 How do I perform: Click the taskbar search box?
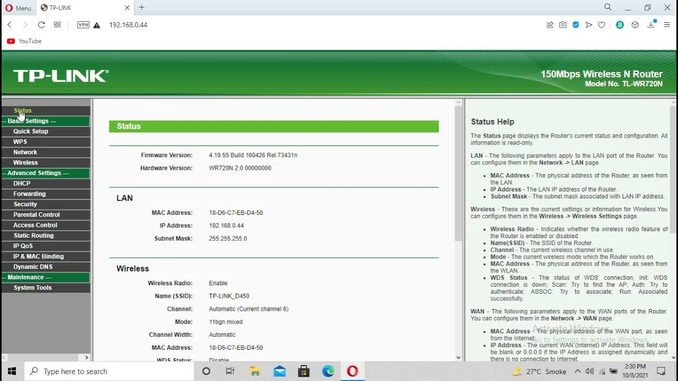click(x=109, y=371)
